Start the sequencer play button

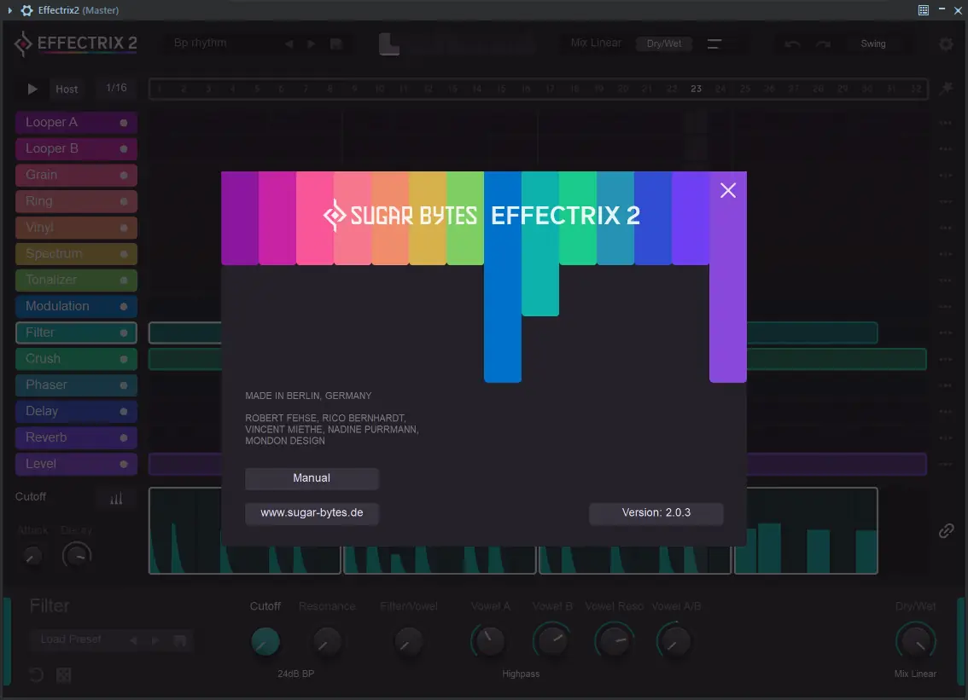[x=32, y=89]
